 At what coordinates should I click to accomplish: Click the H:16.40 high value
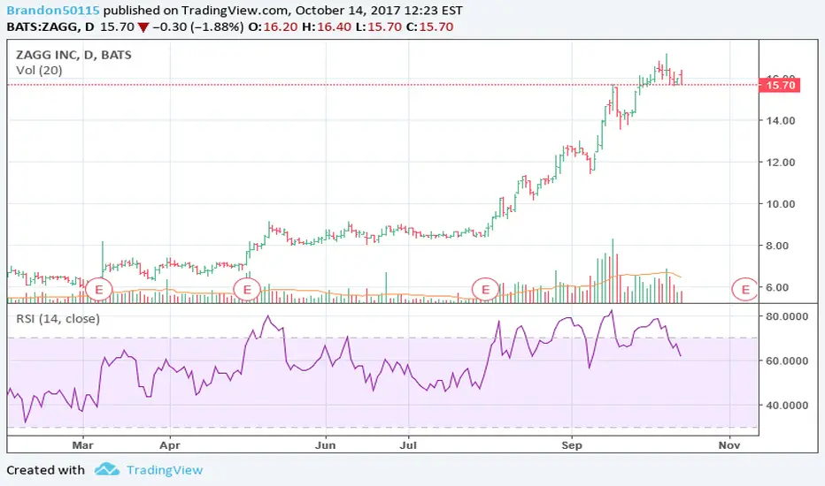(x=327, y=27)
